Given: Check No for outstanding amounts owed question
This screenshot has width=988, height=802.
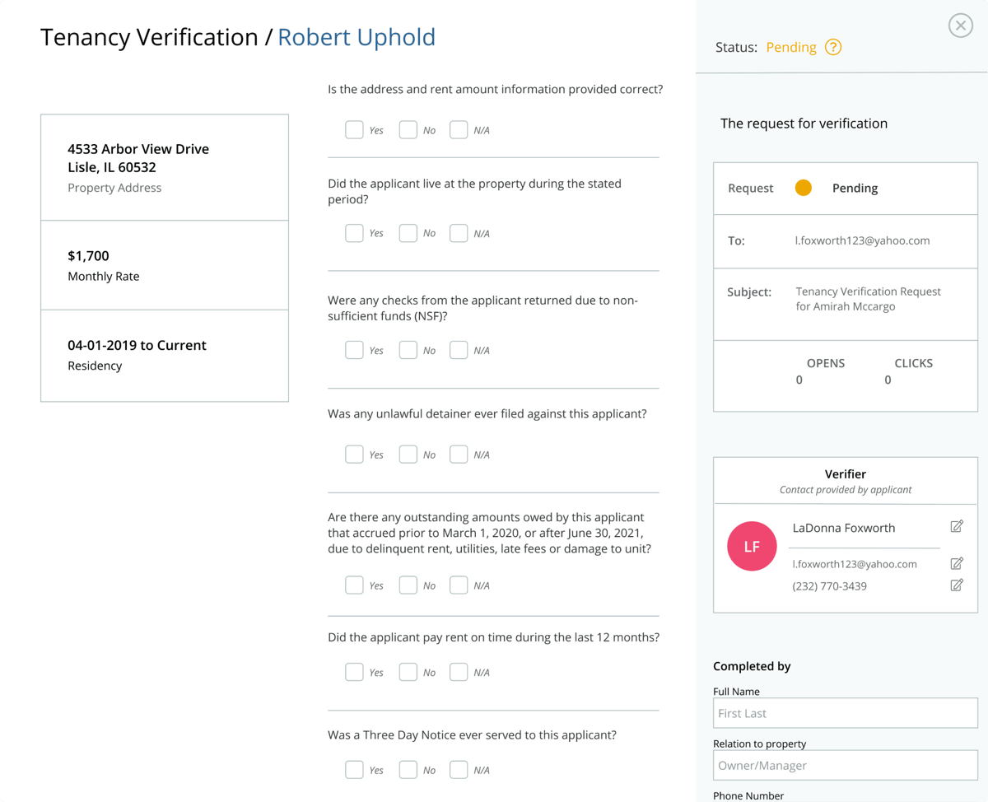Looking at the screenshot, I should 408,585.
